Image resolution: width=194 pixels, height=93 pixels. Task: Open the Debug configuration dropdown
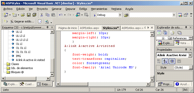120,15
